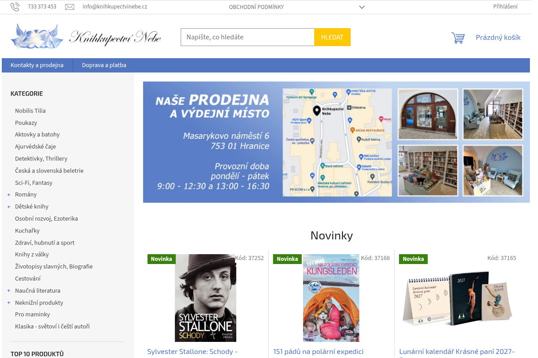This screenshot has width=538, height=358.
Task: Open the Kontakty a prodejna menu item
Action: [37, 65]
